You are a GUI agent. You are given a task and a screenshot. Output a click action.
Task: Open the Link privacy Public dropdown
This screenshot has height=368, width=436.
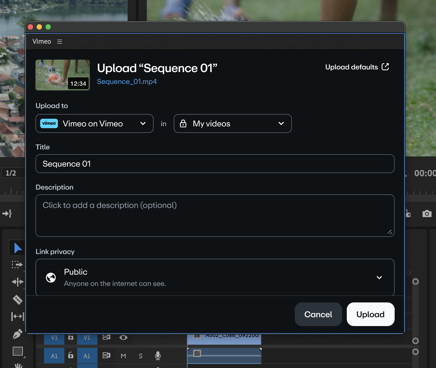[x=215, y=277]
